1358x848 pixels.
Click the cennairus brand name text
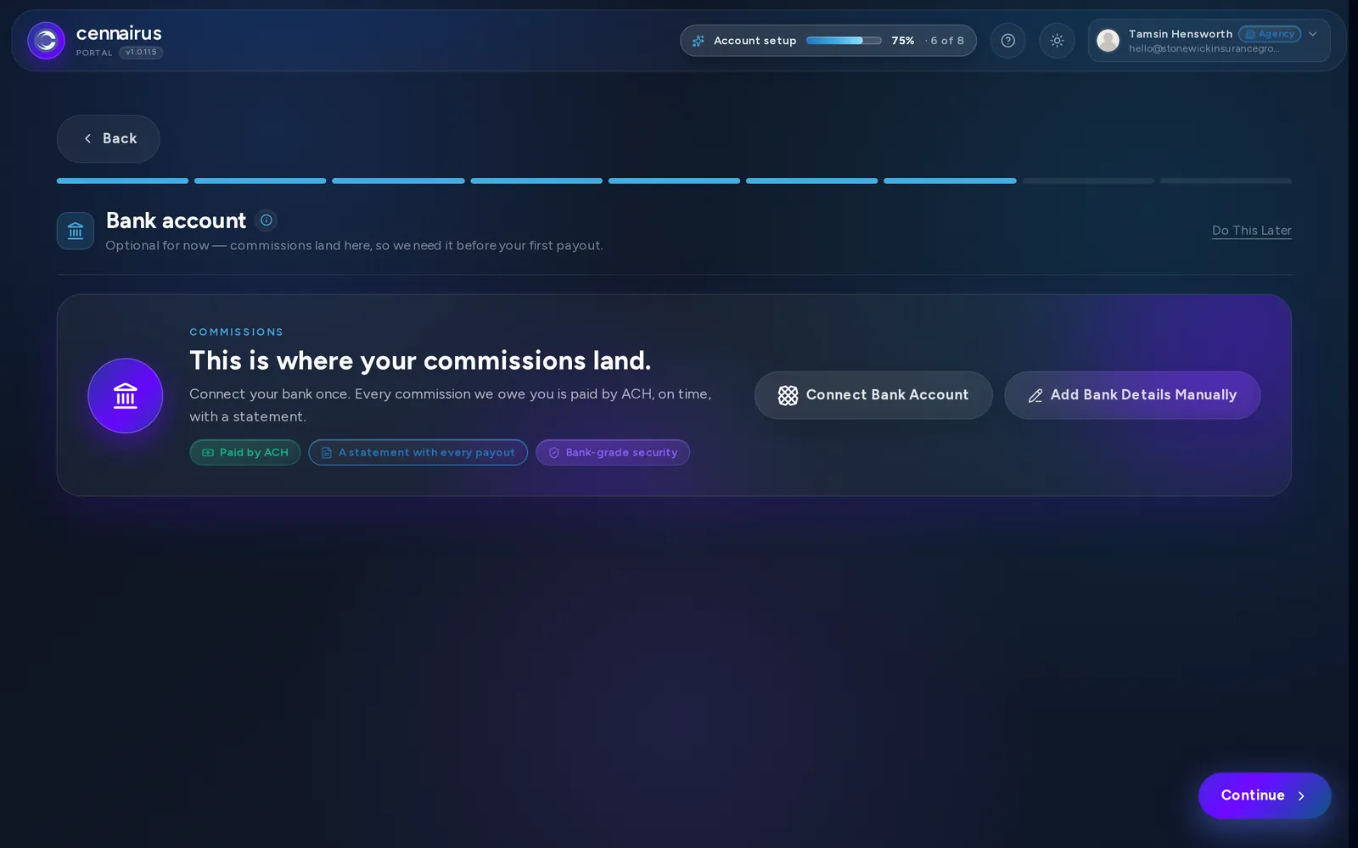(119, 33)
